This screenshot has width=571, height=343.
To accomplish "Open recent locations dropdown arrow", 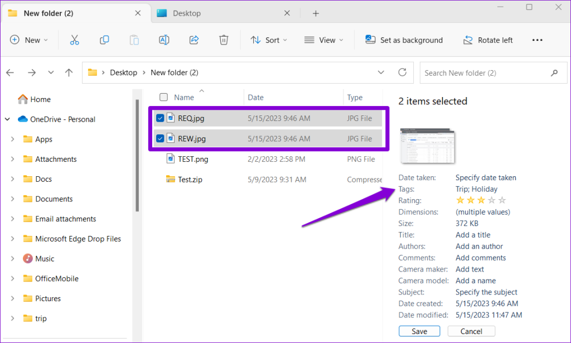I will click(x=51, y=73).
